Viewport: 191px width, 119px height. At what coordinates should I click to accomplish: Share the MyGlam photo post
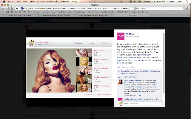point(133,67)
